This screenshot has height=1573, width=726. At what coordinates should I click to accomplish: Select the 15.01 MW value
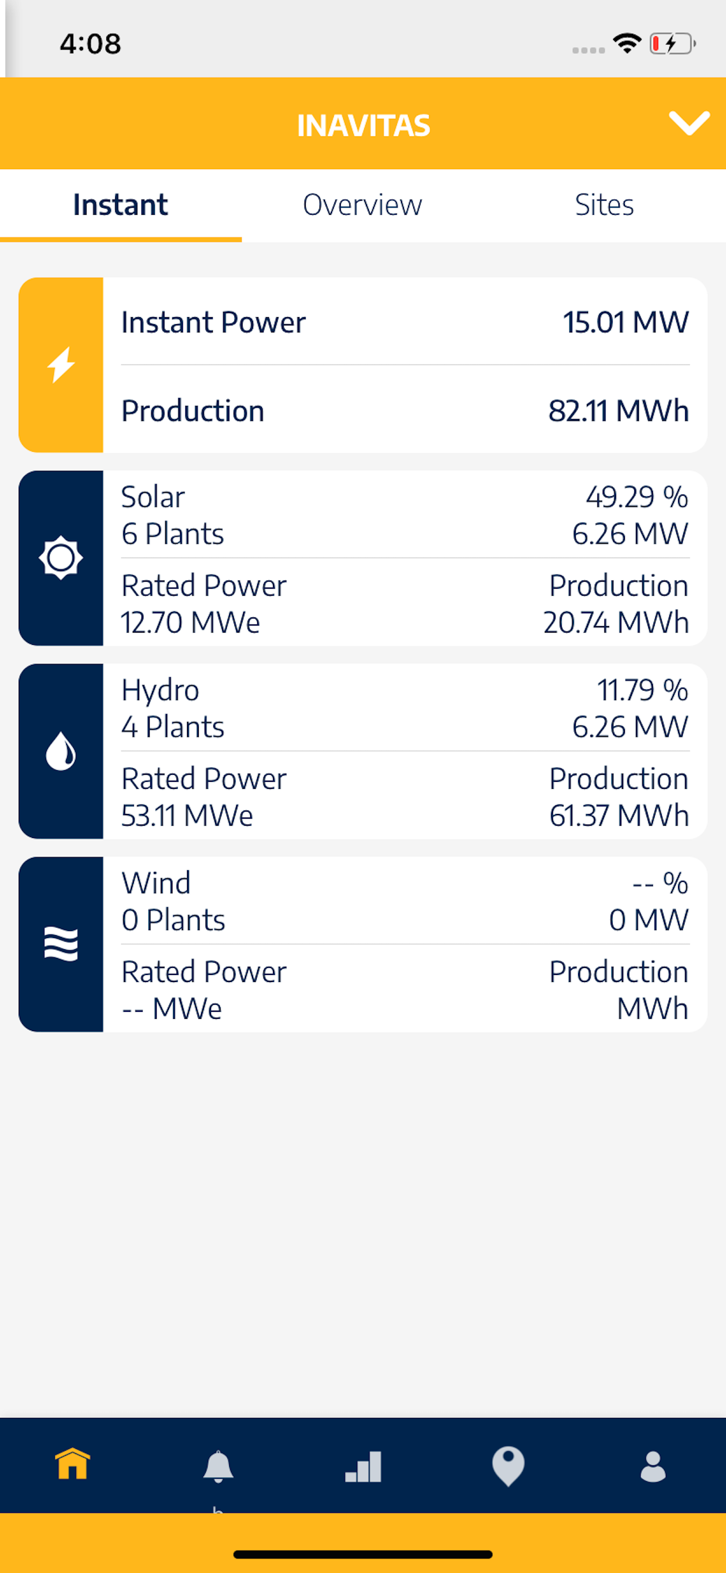(625, 322)
